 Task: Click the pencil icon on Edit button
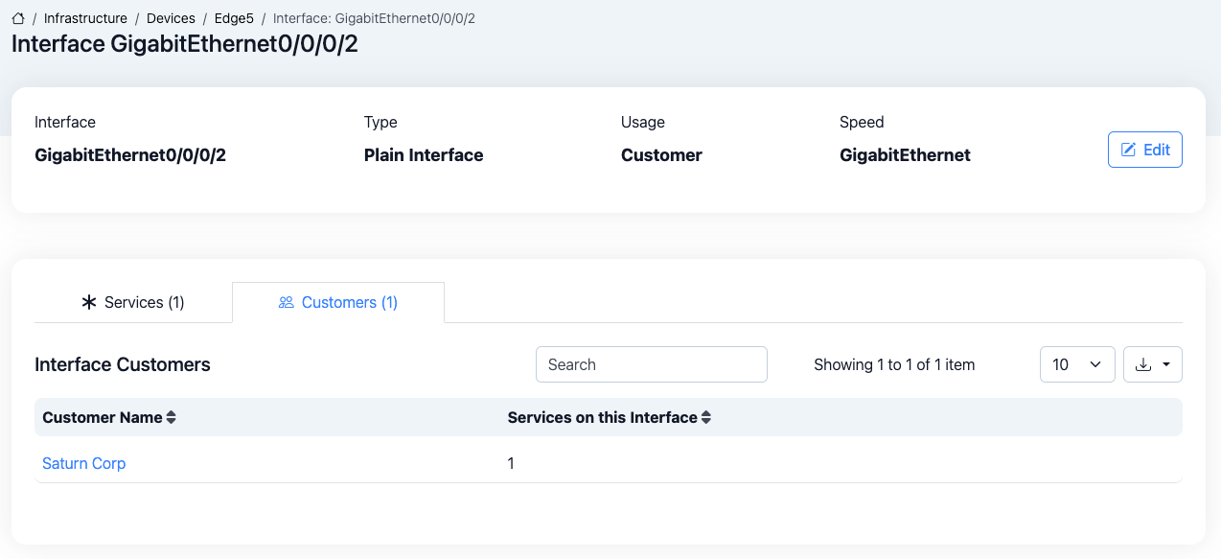tap(1129, 150)
